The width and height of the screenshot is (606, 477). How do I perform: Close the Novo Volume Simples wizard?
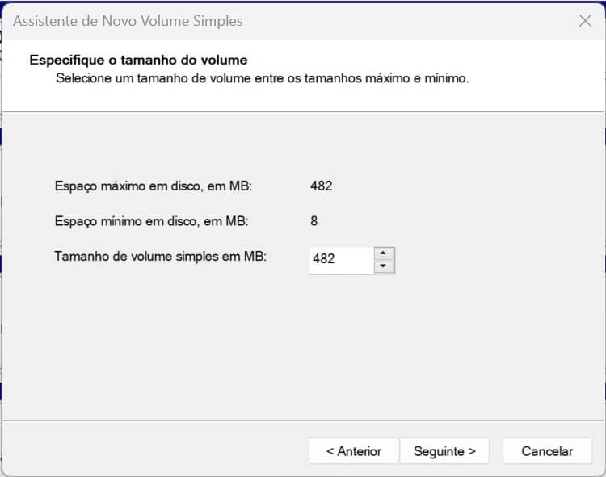pyautogui.click(x=586, y=21)
